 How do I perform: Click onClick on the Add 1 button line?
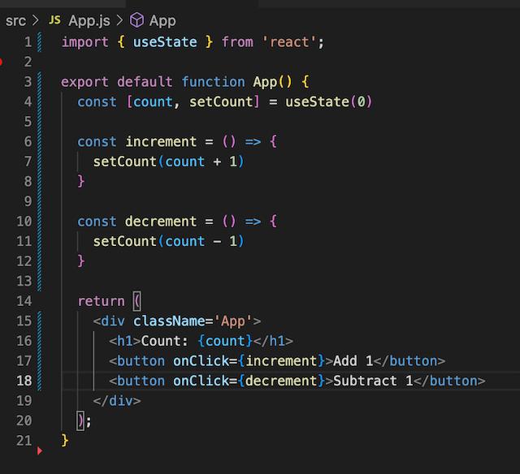click(201, 361)
